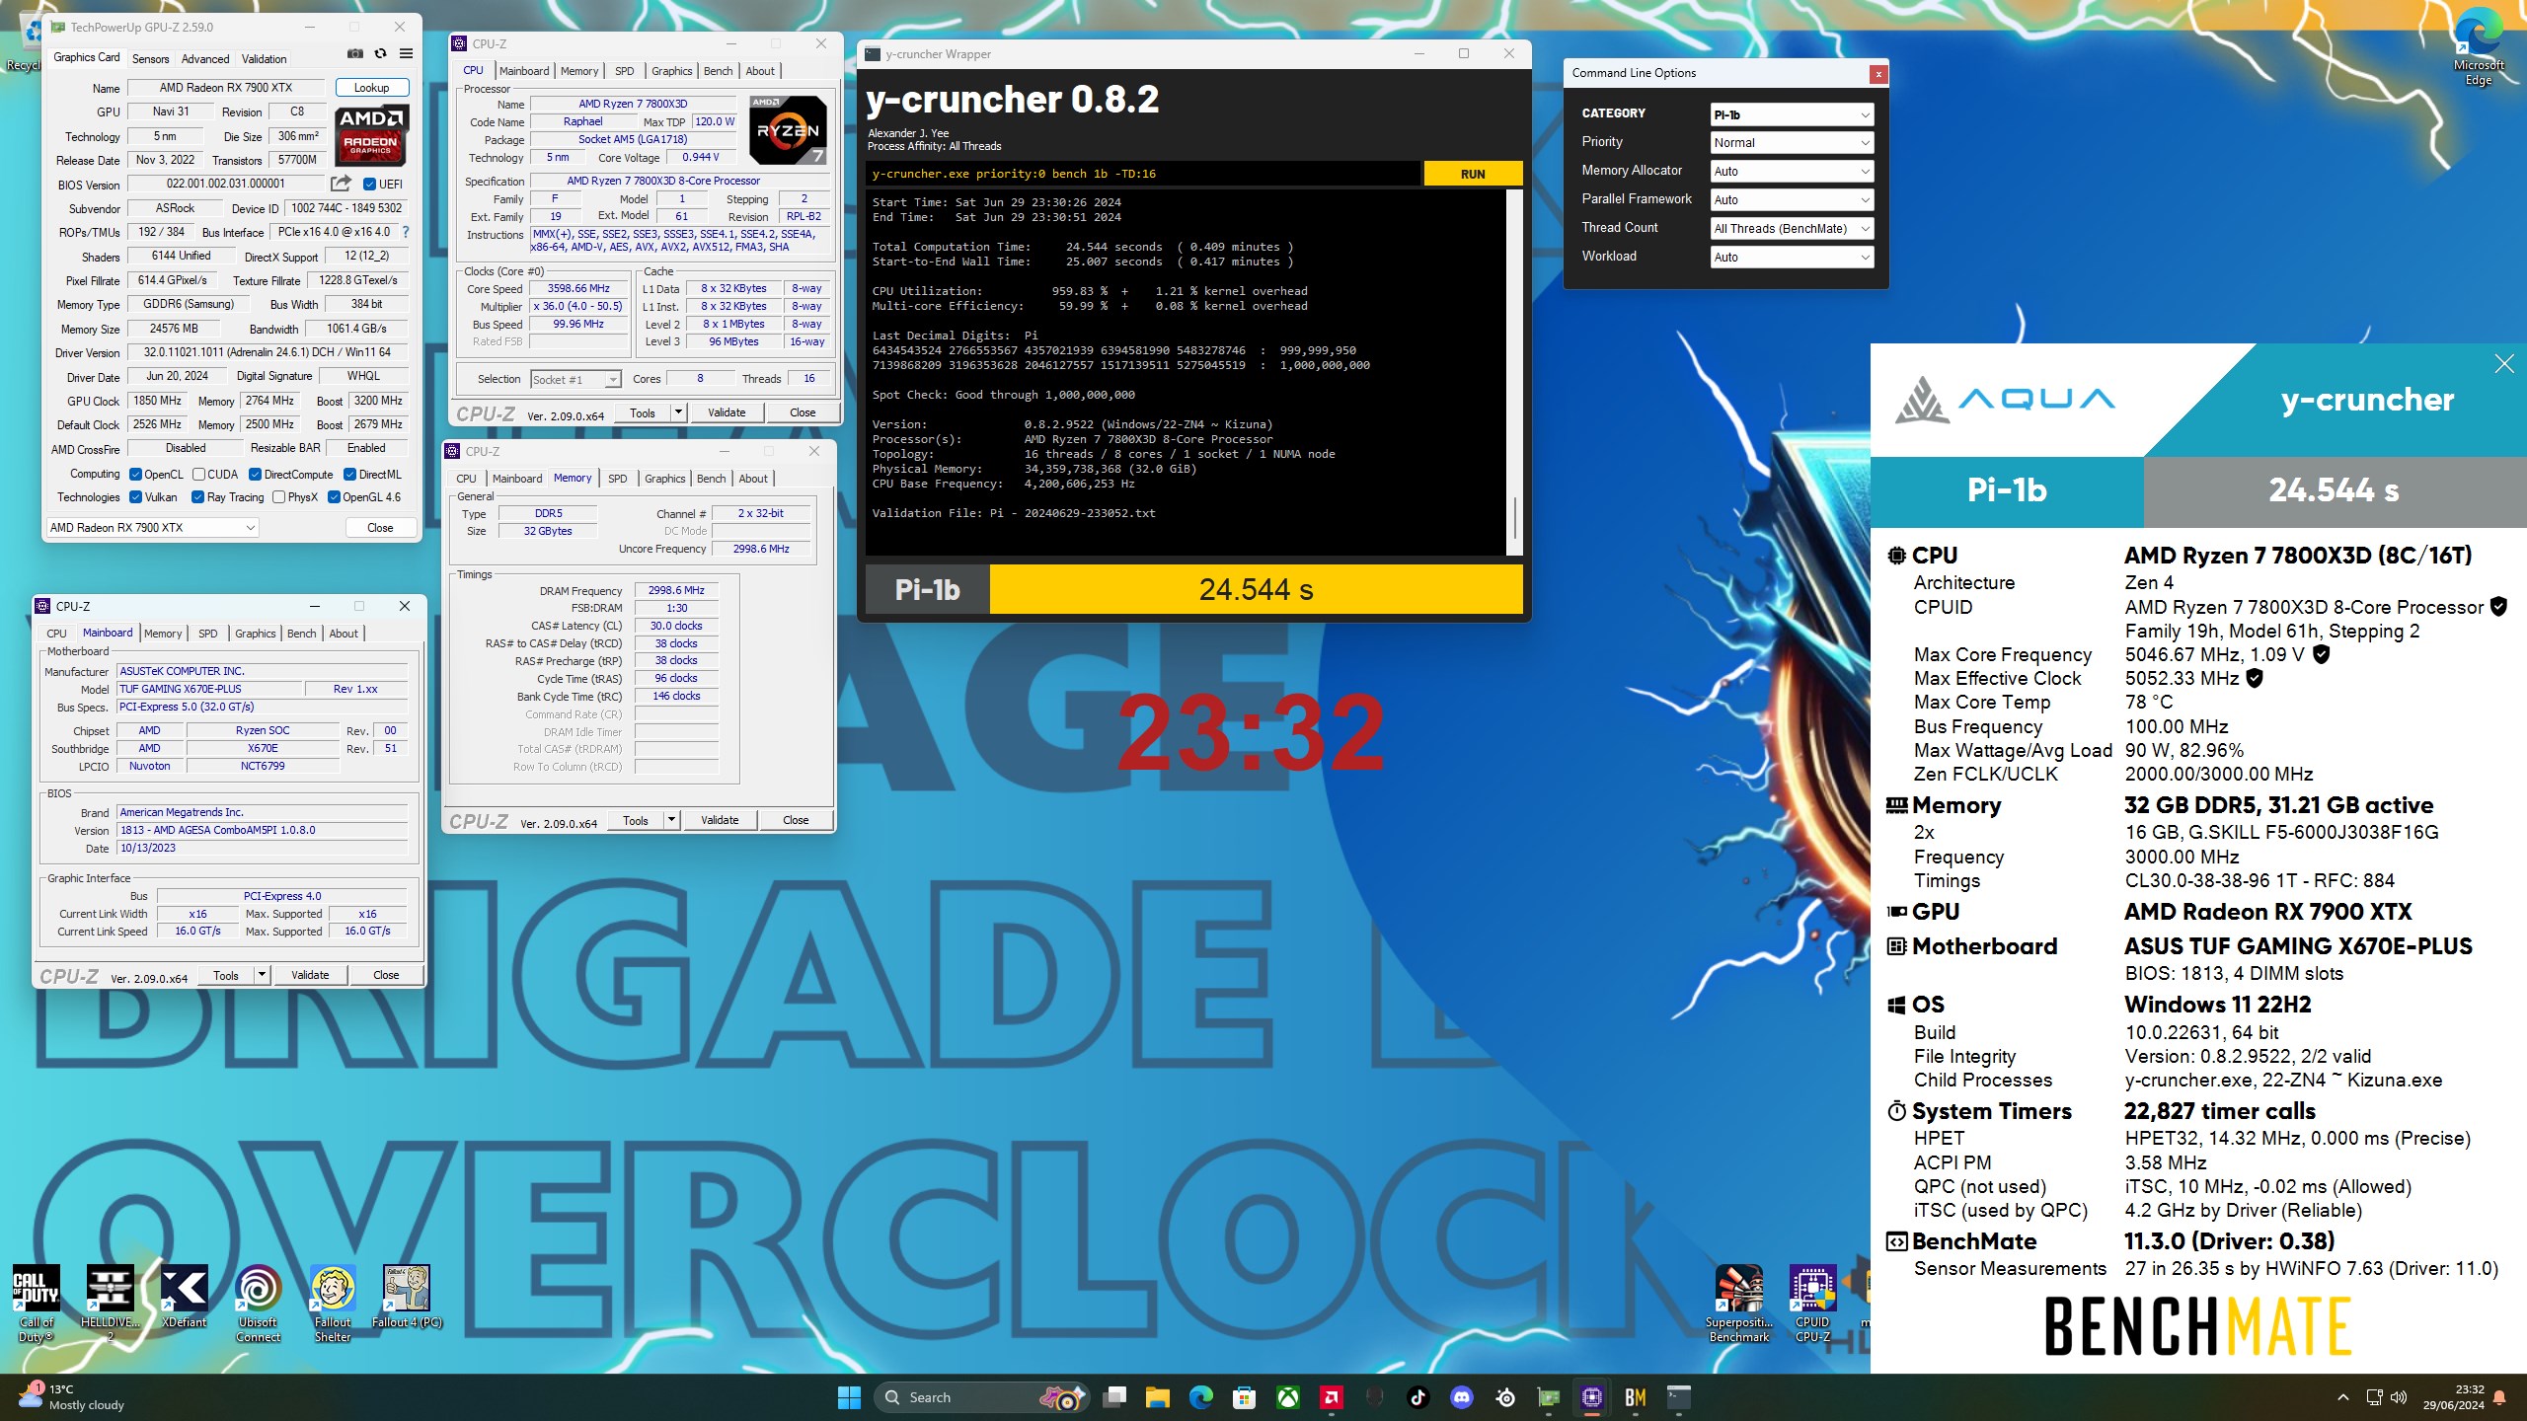Open the Parallel Framework dropdown

point(1792,200)
